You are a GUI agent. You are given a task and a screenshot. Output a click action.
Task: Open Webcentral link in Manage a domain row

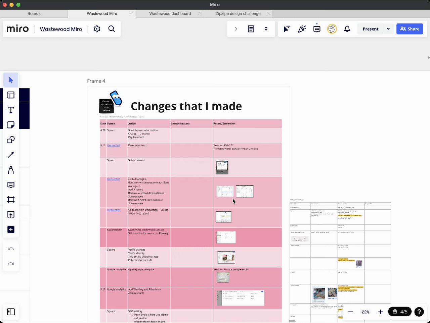tap(114, 179)
